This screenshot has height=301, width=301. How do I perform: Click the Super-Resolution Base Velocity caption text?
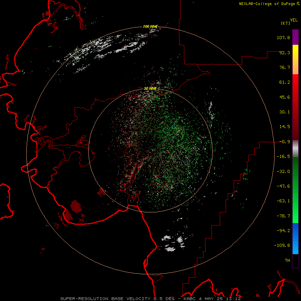tap(150, 299)
